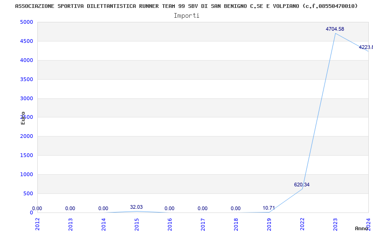
Task: Select the 2019 x-axis year label
Action: click(x=269, y=225)
